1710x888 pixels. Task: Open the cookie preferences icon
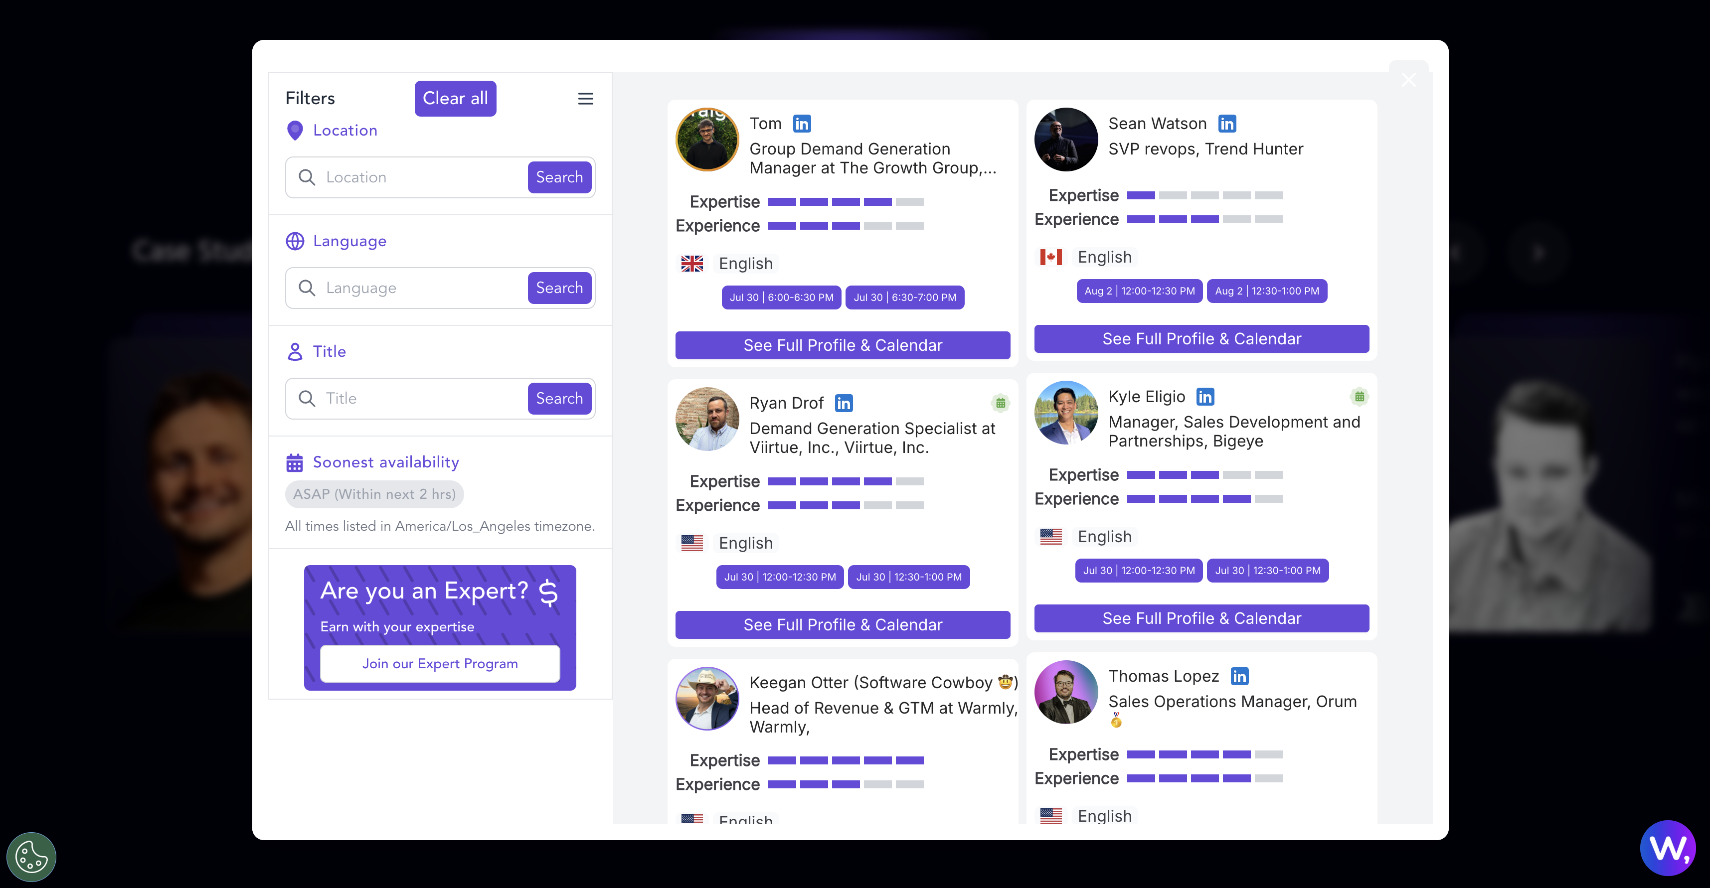point(31,856)
